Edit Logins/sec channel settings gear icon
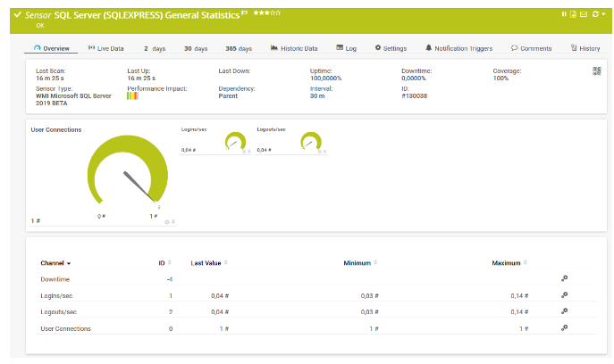The width and height of the screenshot is (614, 364). (x=564, y=294)
